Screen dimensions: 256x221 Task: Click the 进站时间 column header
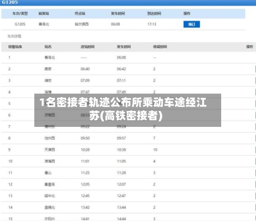point(88,47)
